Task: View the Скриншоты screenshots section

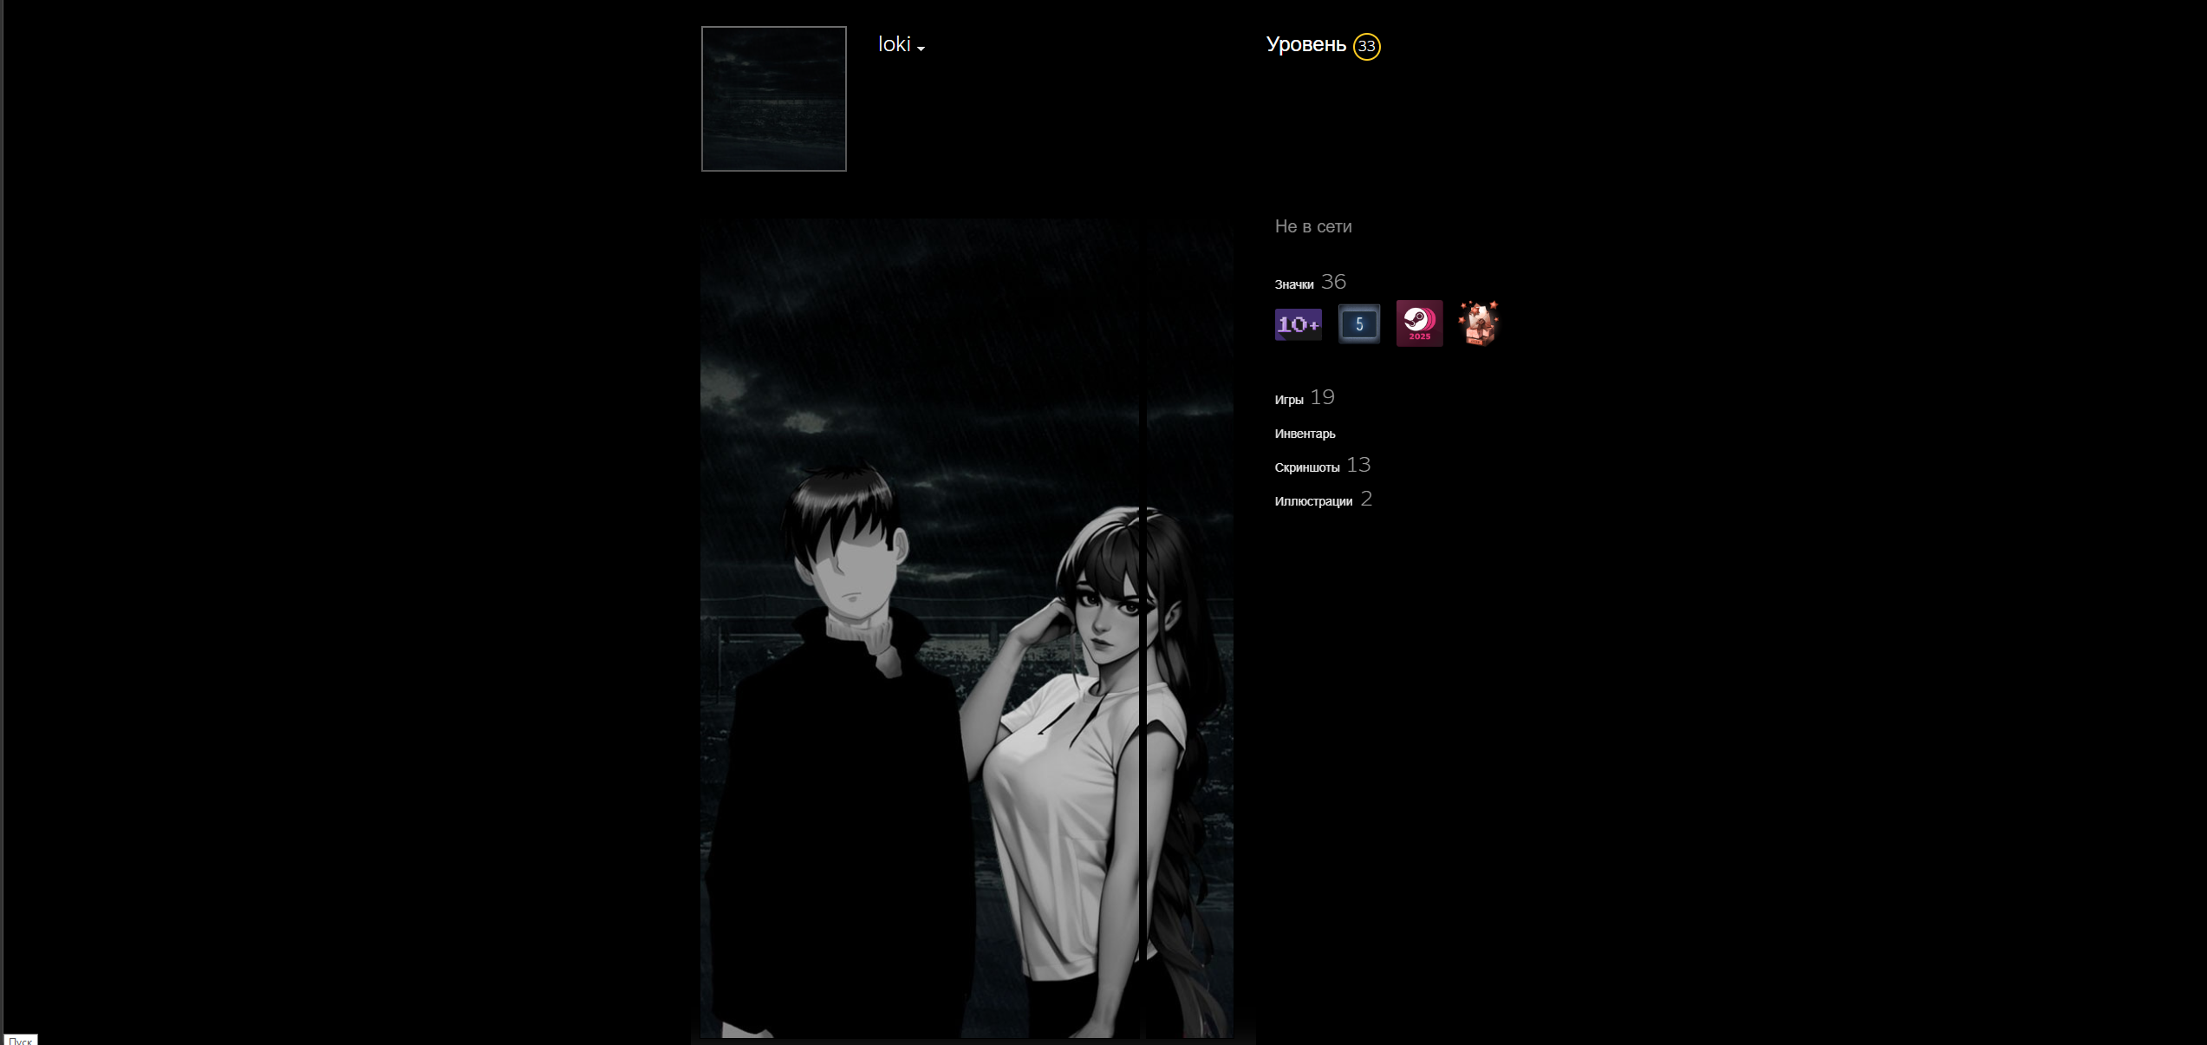Action: (1306, 467)
